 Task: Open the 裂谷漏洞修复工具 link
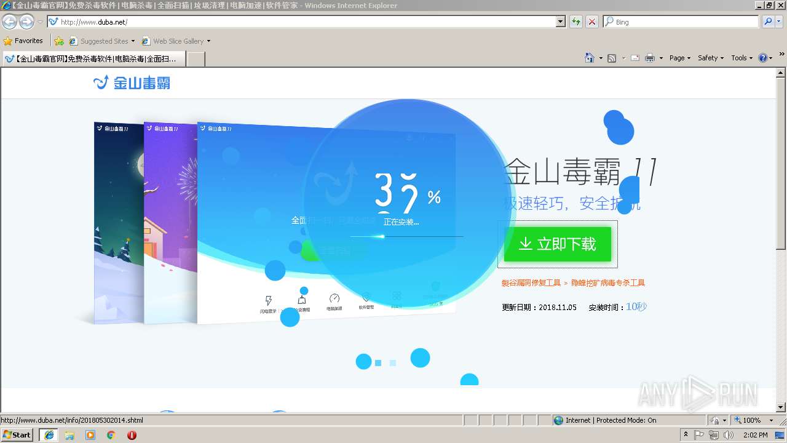coord(531,283)
